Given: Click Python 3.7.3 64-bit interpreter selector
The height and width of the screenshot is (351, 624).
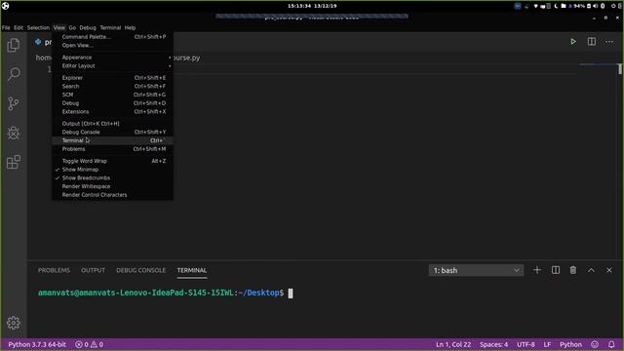Looking at the screenshot, I should (x=37, y=344).
